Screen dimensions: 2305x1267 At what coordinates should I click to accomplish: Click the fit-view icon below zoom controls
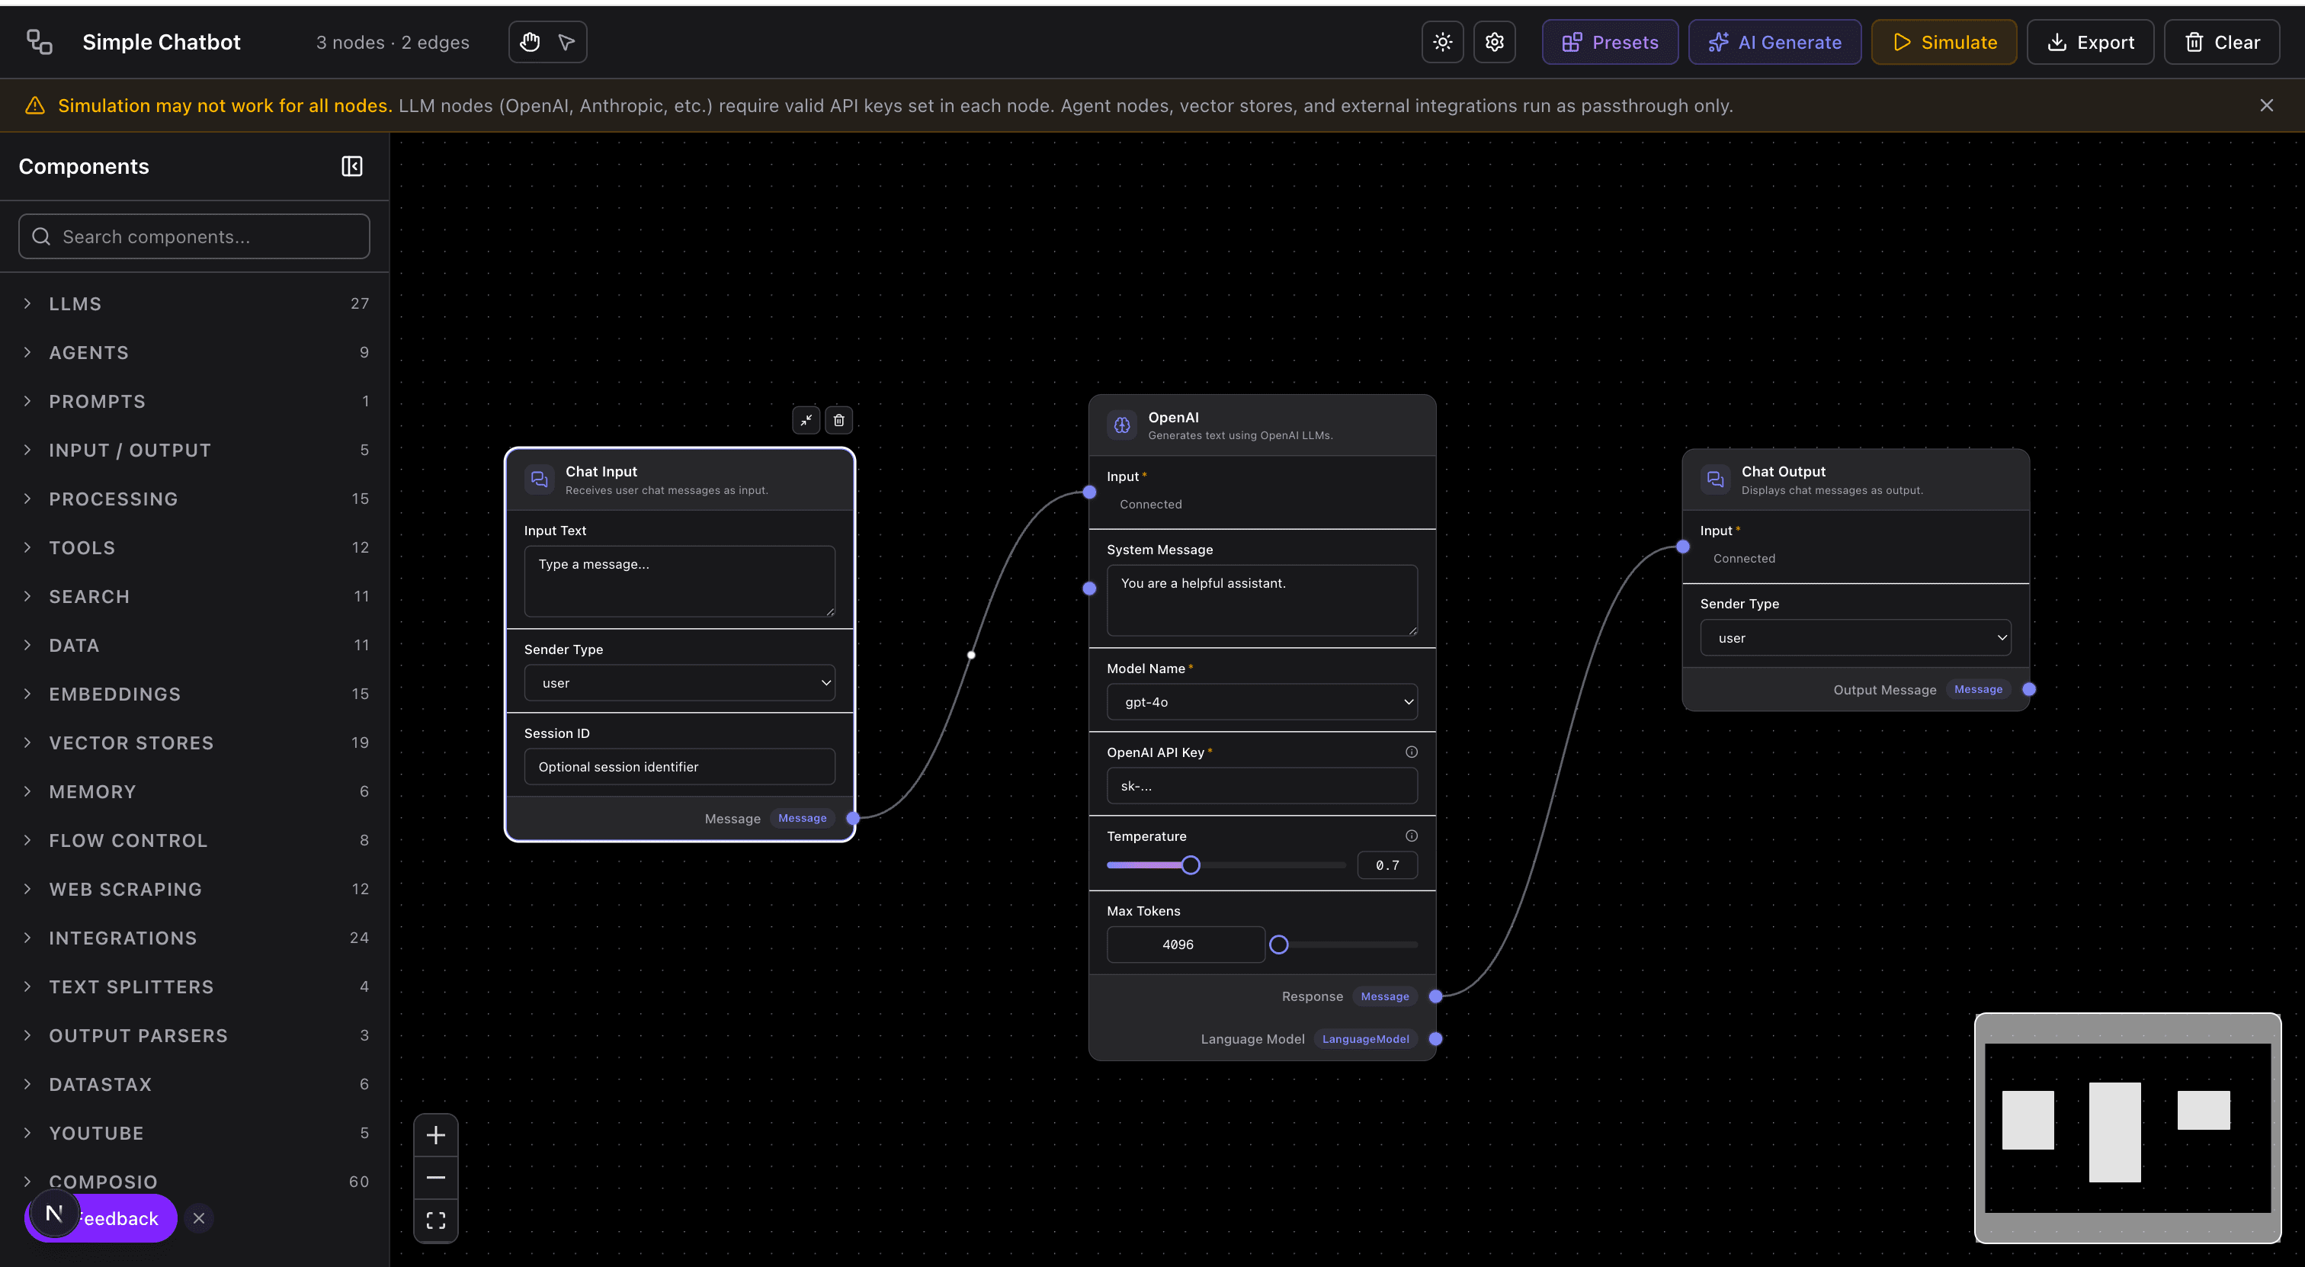point(436,1220)
